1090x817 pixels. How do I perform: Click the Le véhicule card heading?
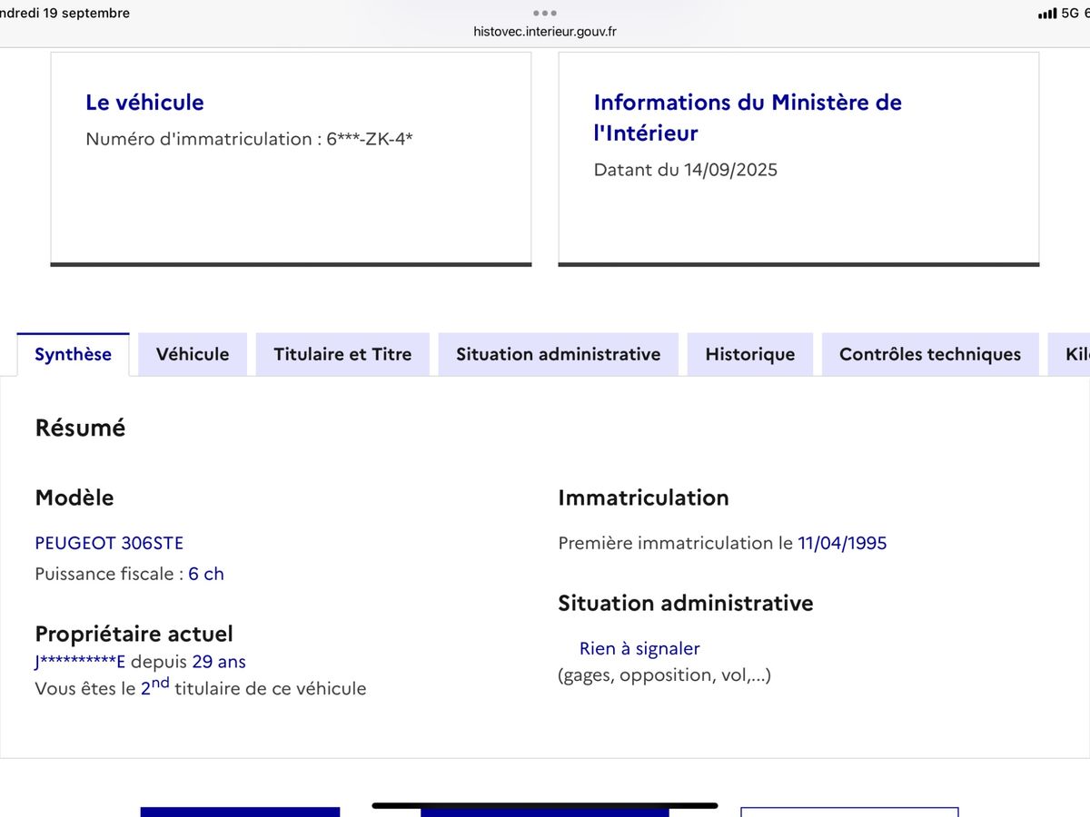point(144,103)
